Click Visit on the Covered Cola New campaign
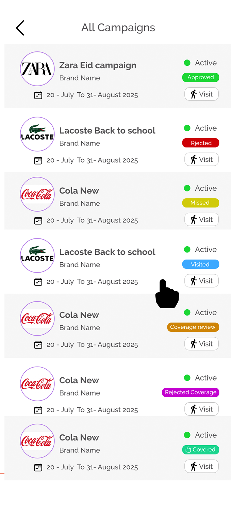 pos(201,466)
